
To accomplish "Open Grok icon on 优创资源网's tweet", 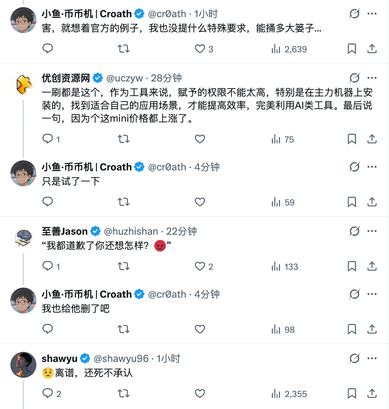I will click(x=354, y=78).
